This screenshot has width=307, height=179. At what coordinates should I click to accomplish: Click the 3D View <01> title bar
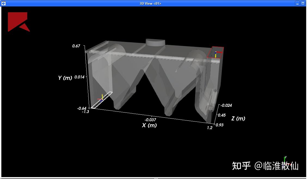[150, 3]
